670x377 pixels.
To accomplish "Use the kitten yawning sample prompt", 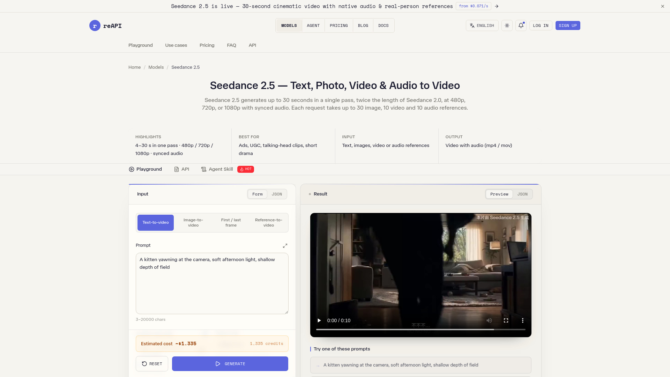I will [421, 365].
